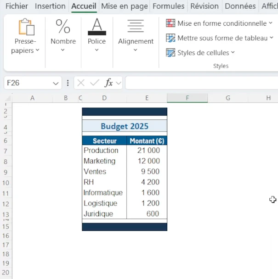Select the Logistique cell
The image size is (278, 279).
tap(104, 203)
